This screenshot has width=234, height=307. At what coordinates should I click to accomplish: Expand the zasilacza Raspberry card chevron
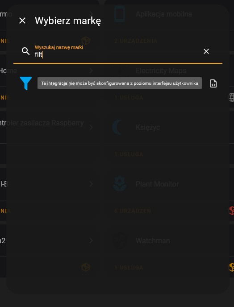(91, 127)
